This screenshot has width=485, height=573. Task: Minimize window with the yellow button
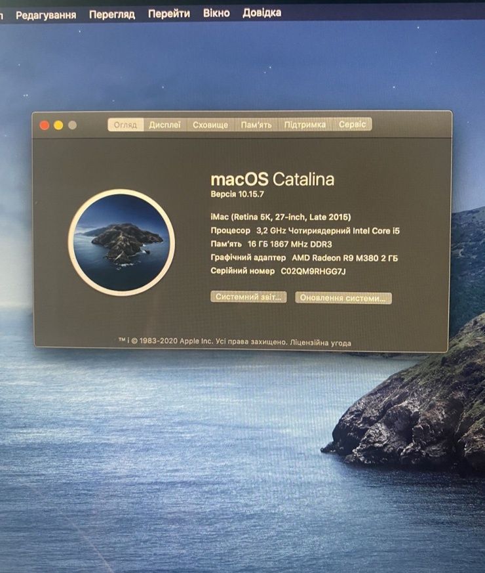pyautogui.click(x=58, y=125)
